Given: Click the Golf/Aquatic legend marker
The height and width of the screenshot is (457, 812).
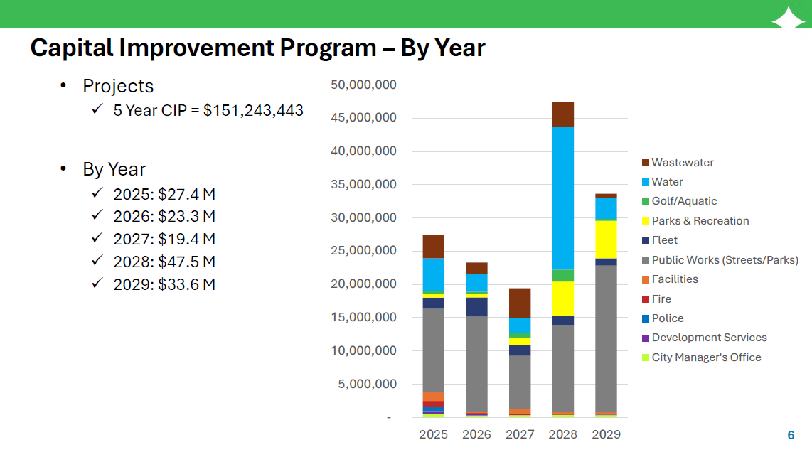Looking at the screenshot, I should pos(646,202).
